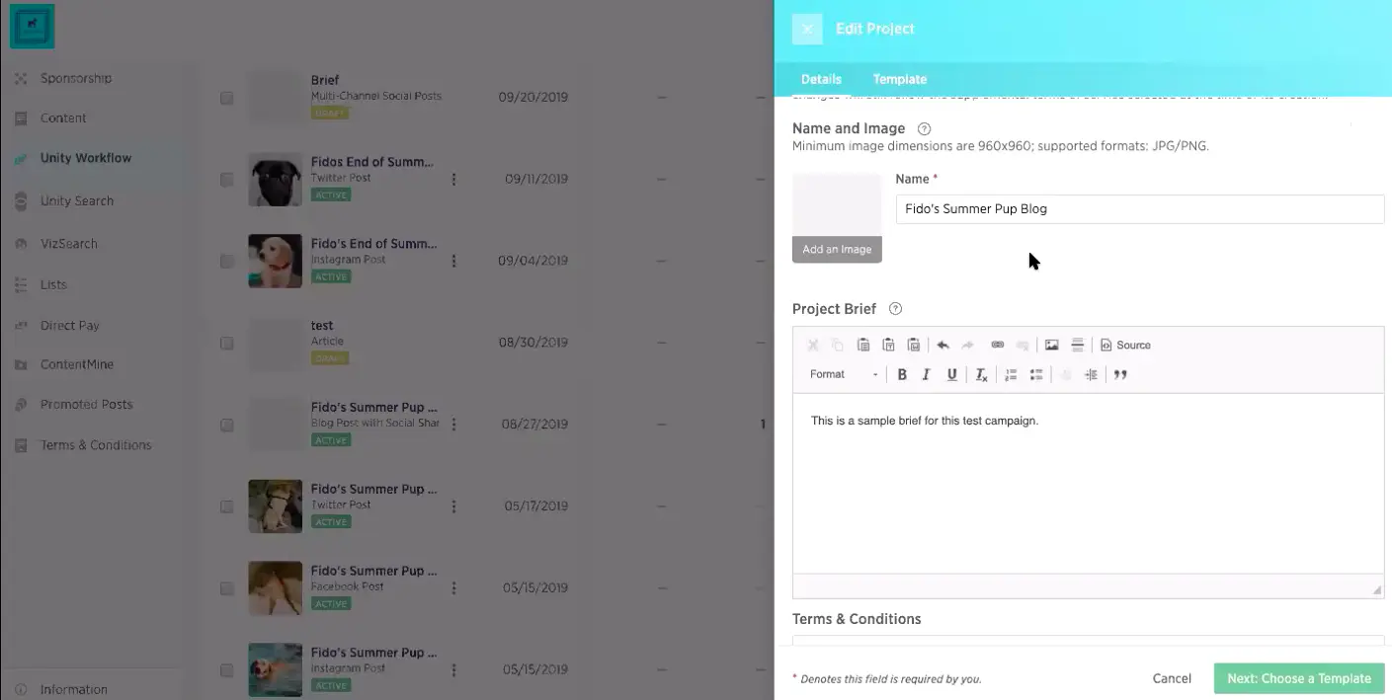Screen dimensions: 1392x700
Task: Select the test Article project checkbox
Action: (227, 344)
